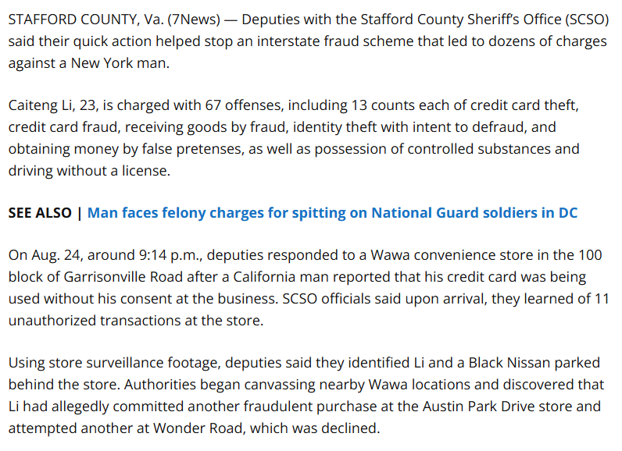This screenshot has width=622, height=451.
Task: Click the bold "SEE ALSO" label
Action: (40, 213)
